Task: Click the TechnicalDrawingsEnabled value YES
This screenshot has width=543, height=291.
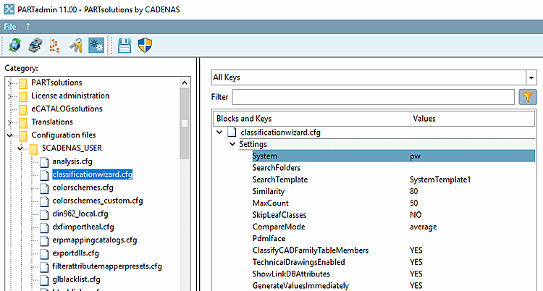Action: pos(416,262)
